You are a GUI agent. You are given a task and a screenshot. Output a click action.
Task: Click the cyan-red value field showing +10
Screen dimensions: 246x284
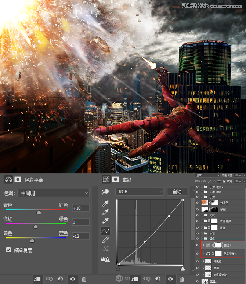coord(80,208)
